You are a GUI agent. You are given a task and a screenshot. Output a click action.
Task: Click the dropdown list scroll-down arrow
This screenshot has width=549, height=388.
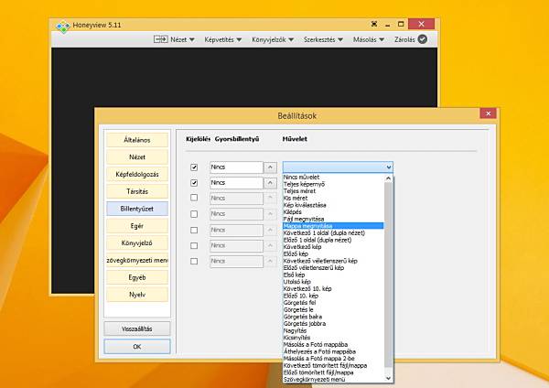388,378
